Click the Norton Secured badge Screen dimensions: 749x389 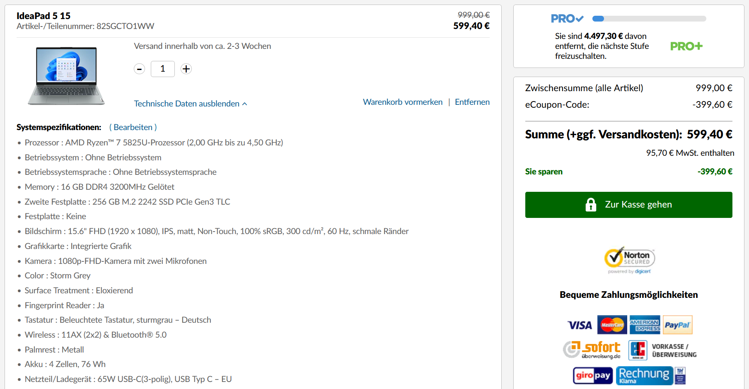629,260
